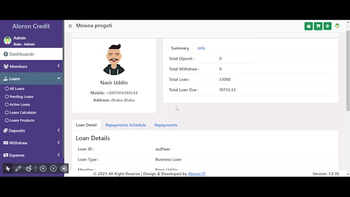Open Active Loans in the sidebar
Screen dimensions: 350x197
click(x=17, y=104)
